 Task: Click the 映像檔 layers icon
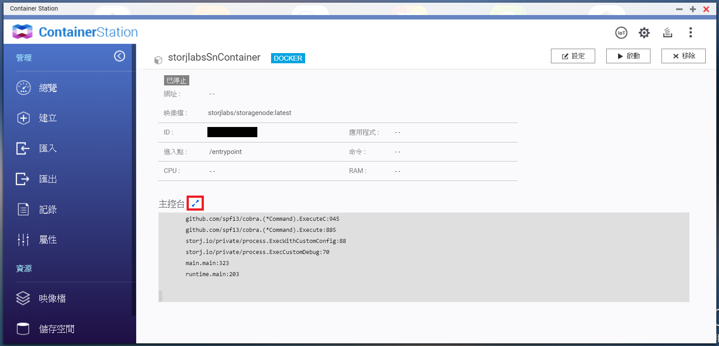(23, 298)
